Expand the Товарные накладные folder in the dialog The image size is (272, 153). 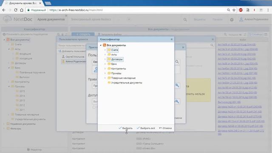click(105, 78)
